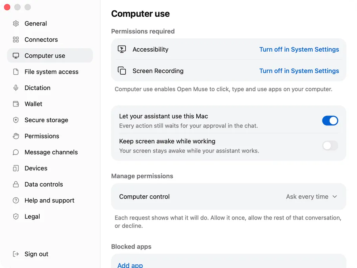Select the Computer use sidebar item
357x268 pixels.
[x=50, y=56]
